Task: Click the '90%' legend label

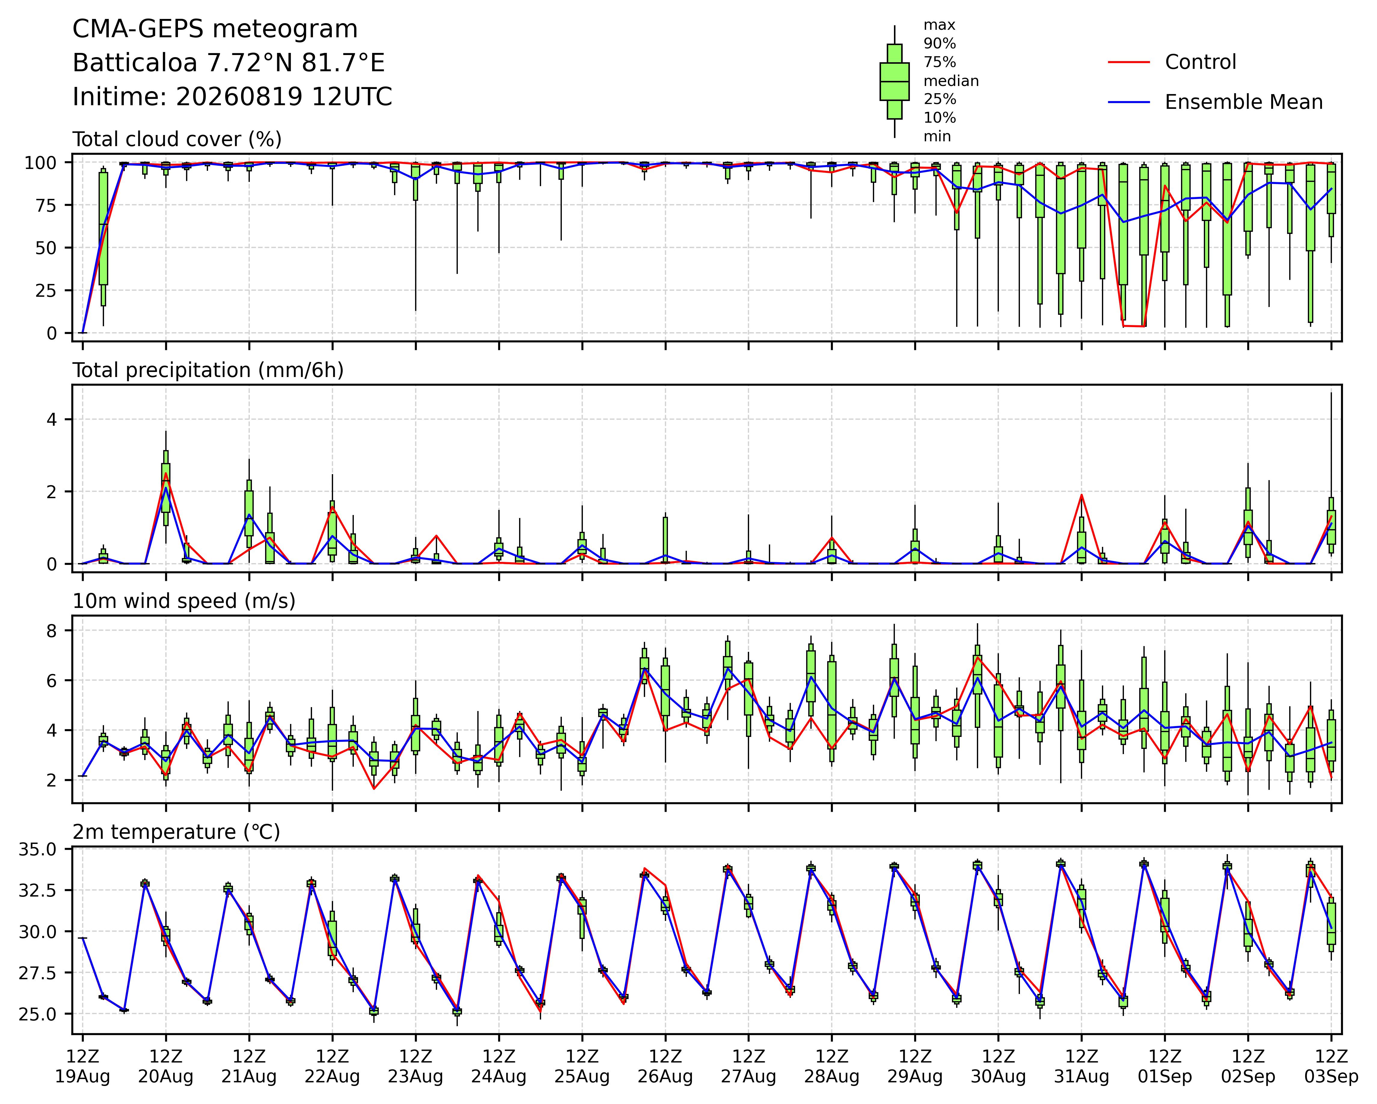Action: (x=940, y=44)
